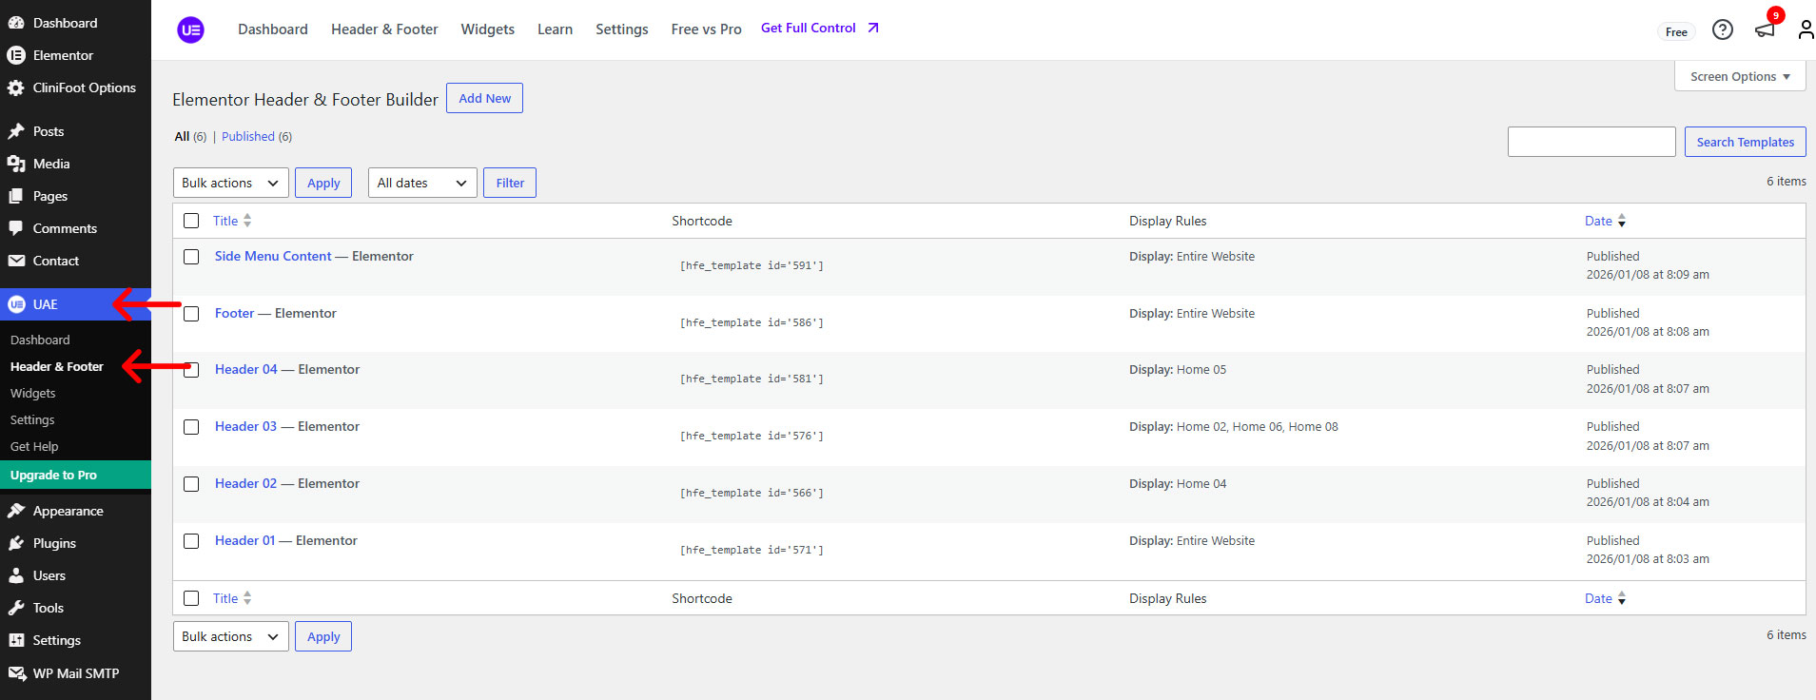Click the template search input field
Viewport: 1816px width, 700px height.
click(x=1591, y=142)
